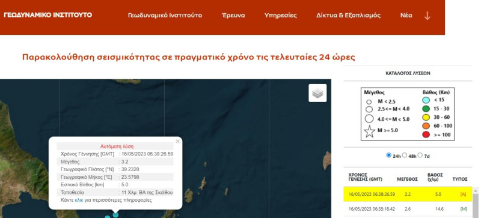Click the κλικ link for more information

click(x=79, y=200)
